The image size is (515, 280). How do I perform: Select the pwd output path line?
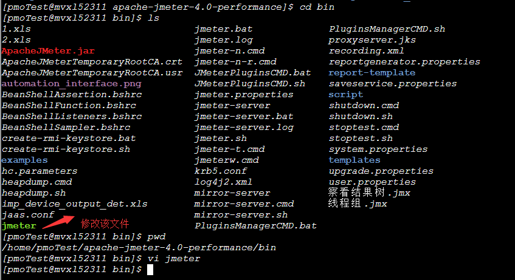139,247
